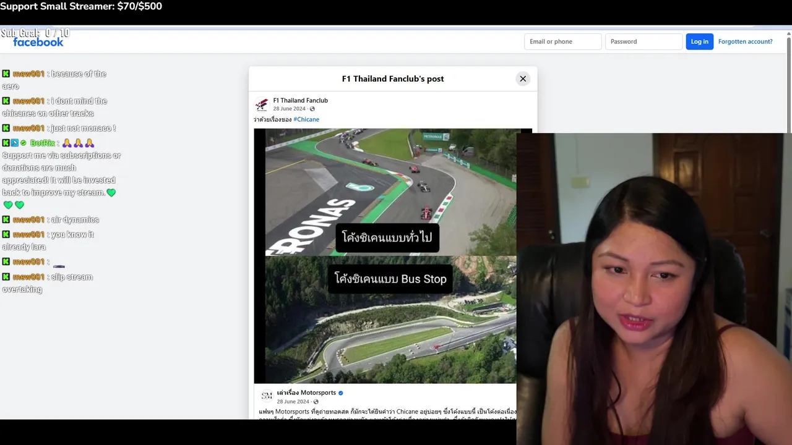Image resolution: width=792 pixels, height=445 pixels.
Task: Open the F1 Thailand Fanclub name link
Action: [x=301, y=100]
